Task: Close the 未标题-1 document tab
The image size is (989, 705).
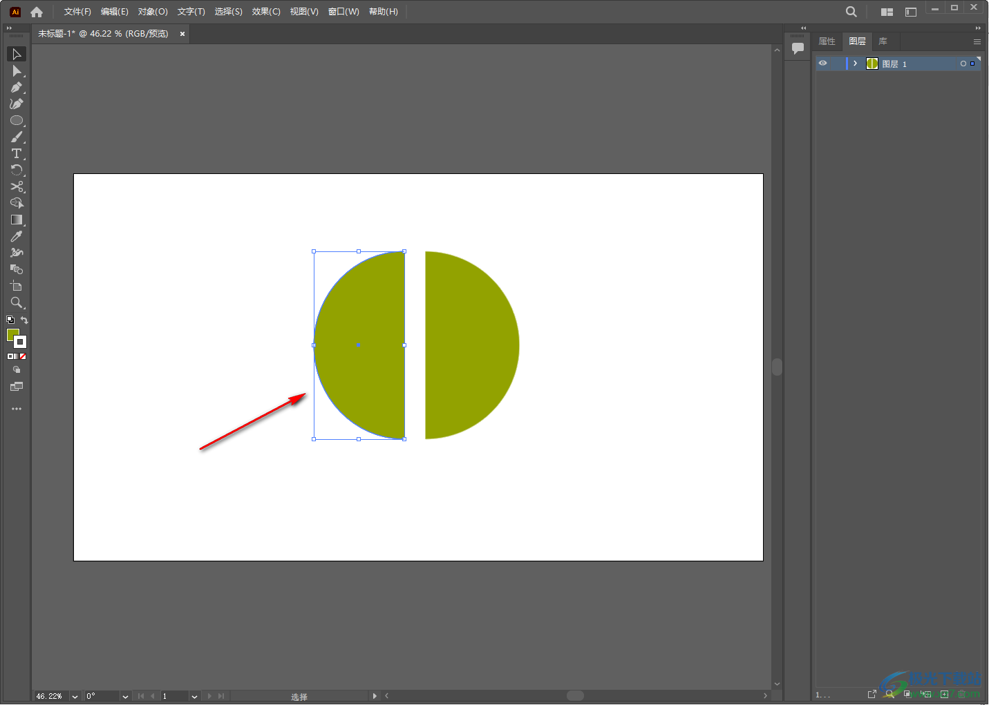Action: (x=182, y=34)
